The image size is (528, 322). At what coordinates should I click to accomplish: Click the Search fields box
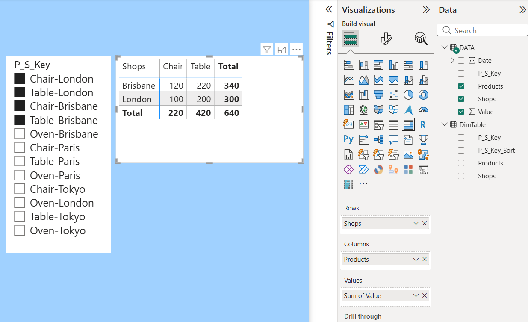483,30
